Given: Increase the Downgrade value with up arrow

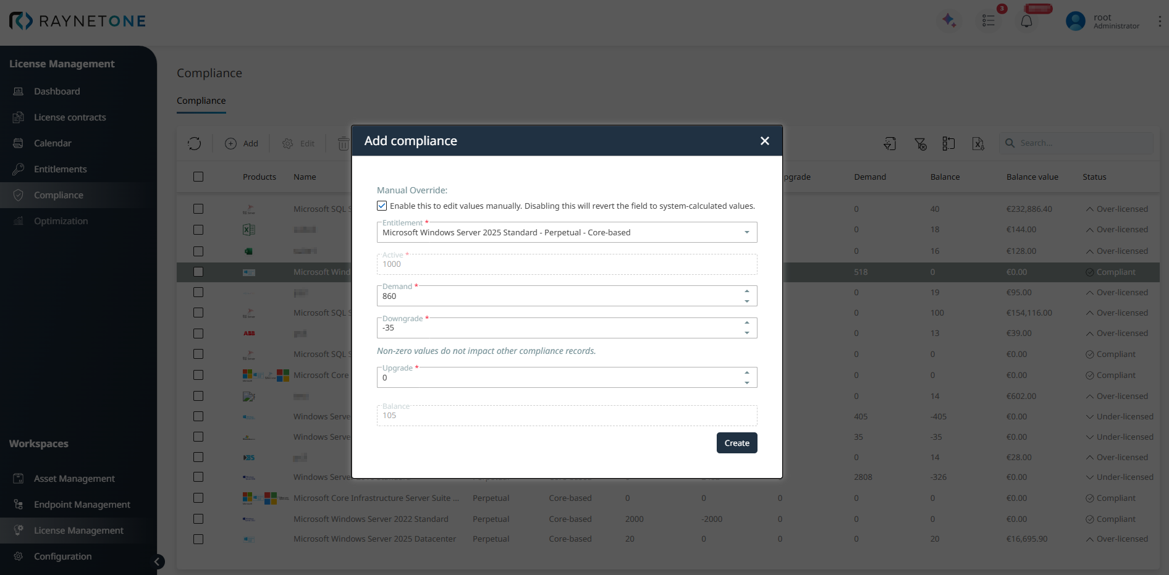Looking at the screenshot, I should pos(747,322).
